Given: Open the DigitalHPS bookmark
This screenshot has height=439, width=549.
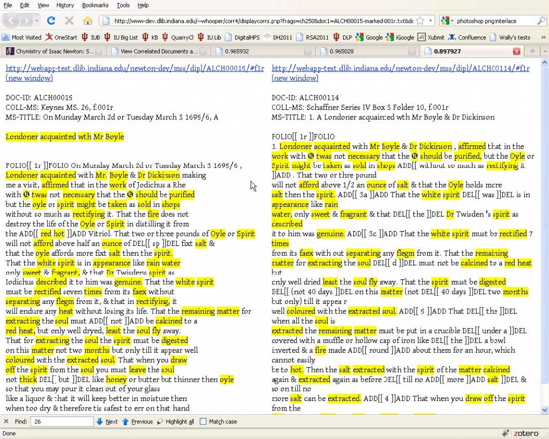Looking at the screenshot, I should click(x=242, y=37).
